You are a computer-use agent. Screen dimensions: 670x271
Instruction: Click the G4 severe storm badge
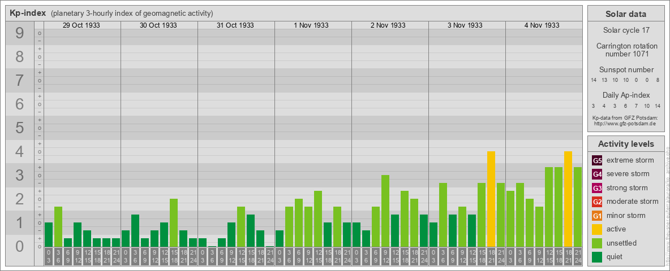click(x=597, y=174)
